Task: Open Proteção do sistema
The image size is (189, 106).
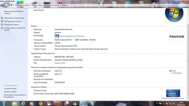Action: 11,25
